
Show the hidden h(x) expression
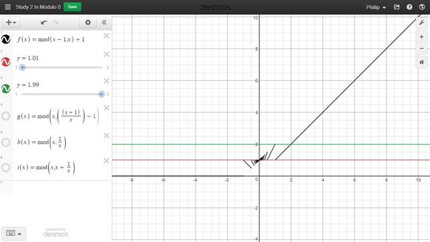coord(6,143)
